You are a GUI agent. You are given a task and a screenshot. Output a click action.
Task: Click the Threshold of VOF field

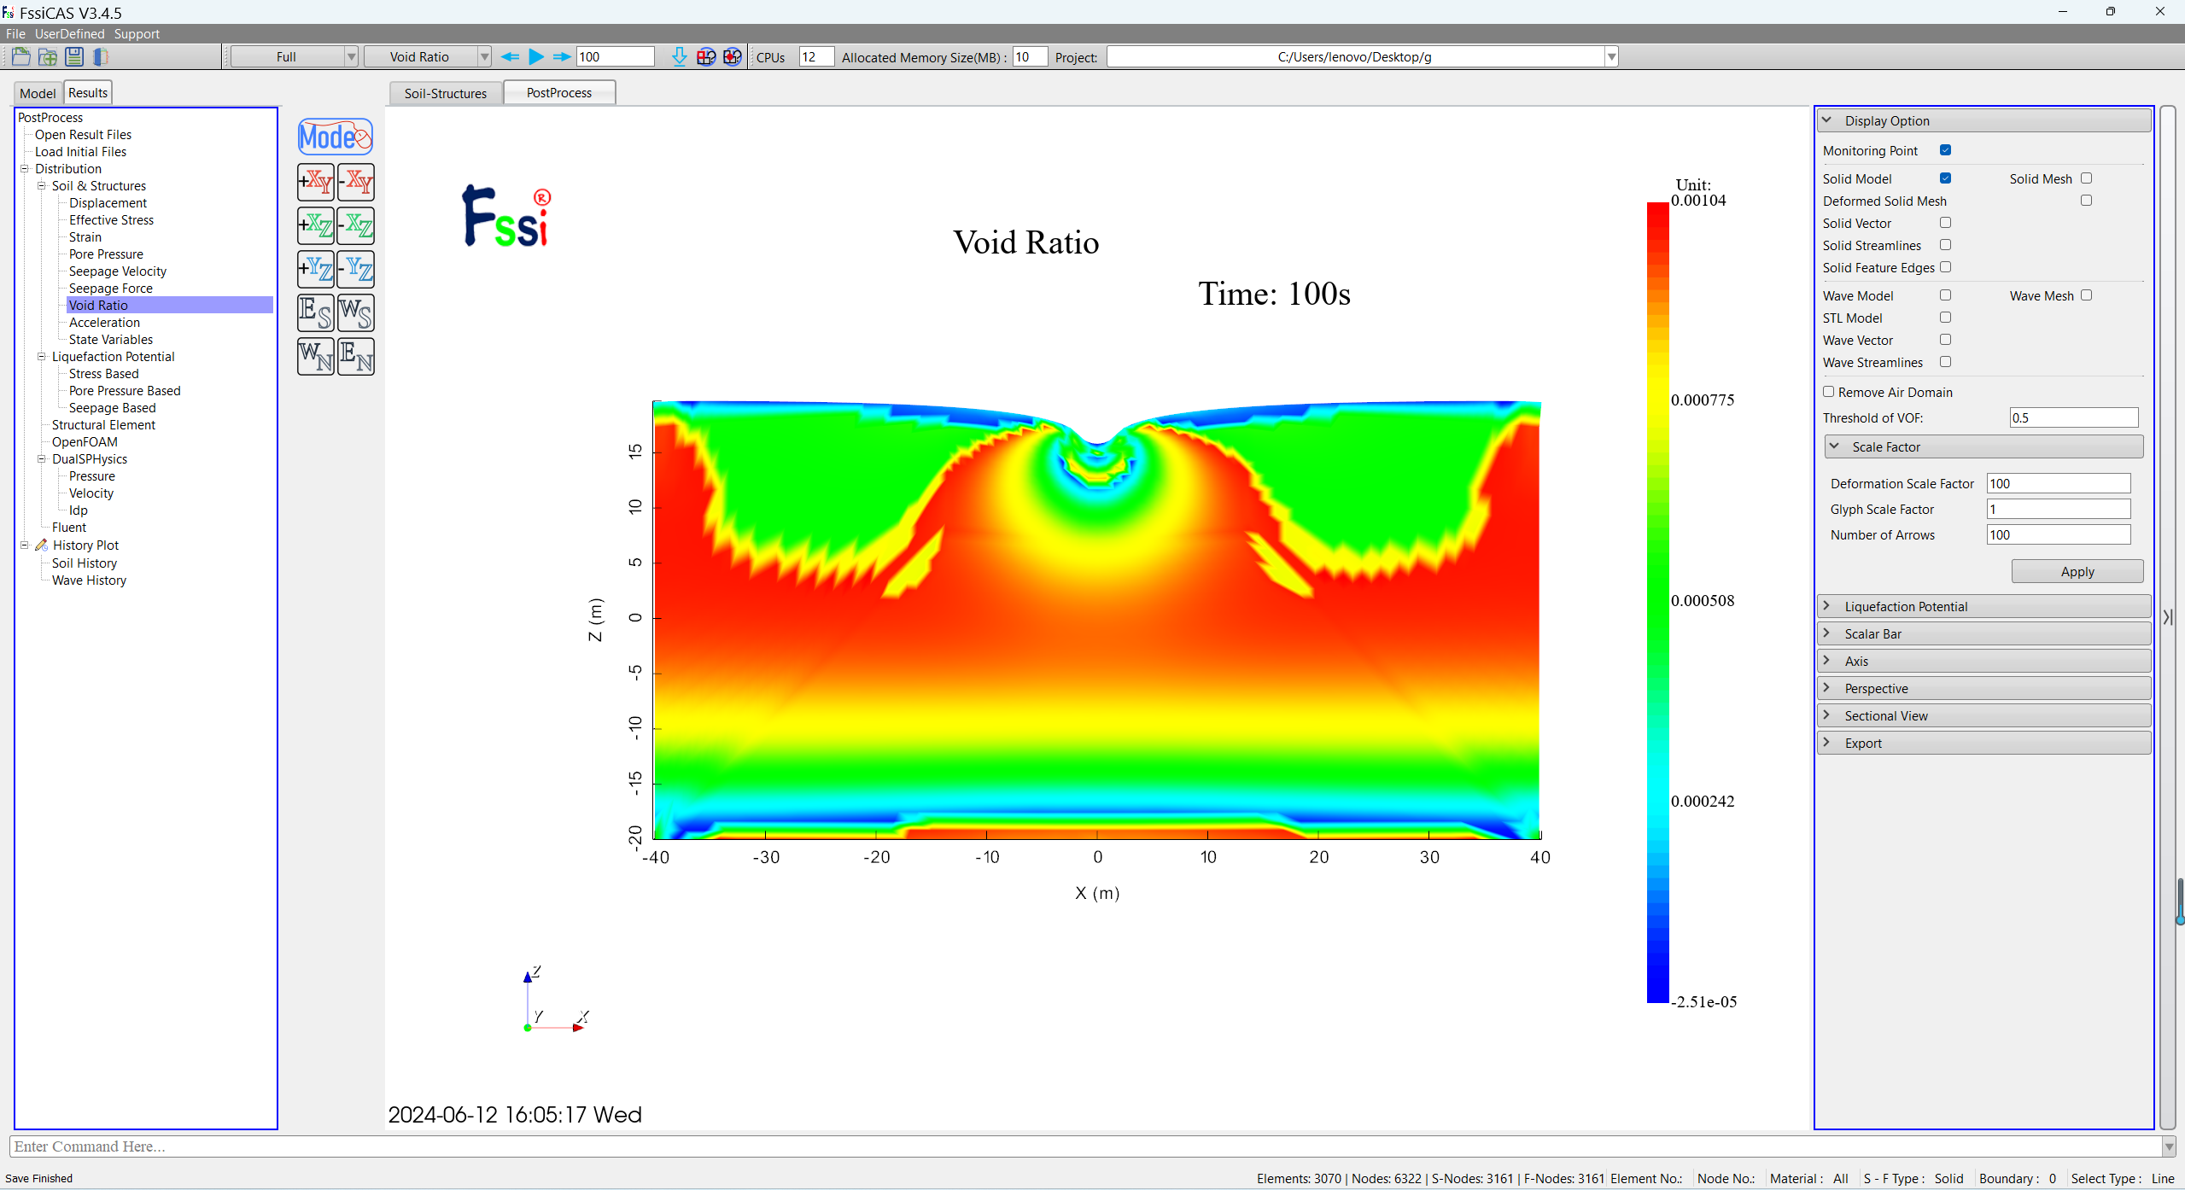click(x=2073, y=417)
